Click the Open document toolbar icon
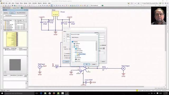The height and width of the screenshot is (95, 169). (x=3, y=6)
